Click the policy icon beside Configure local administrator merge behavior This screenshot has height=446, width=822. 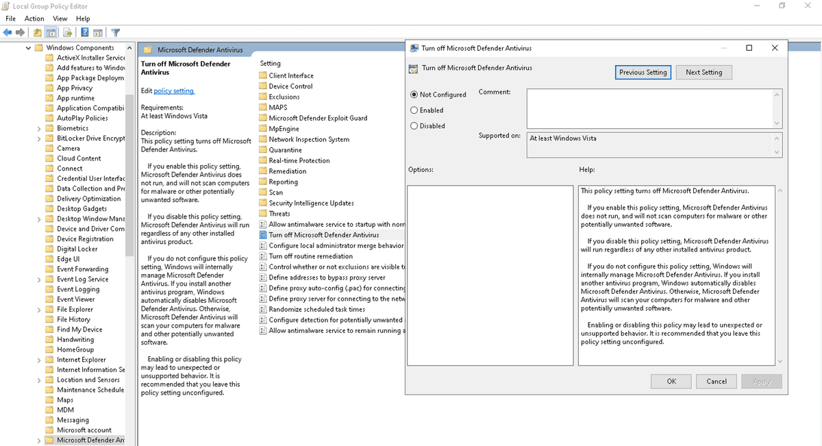click(x=263, y=245)
